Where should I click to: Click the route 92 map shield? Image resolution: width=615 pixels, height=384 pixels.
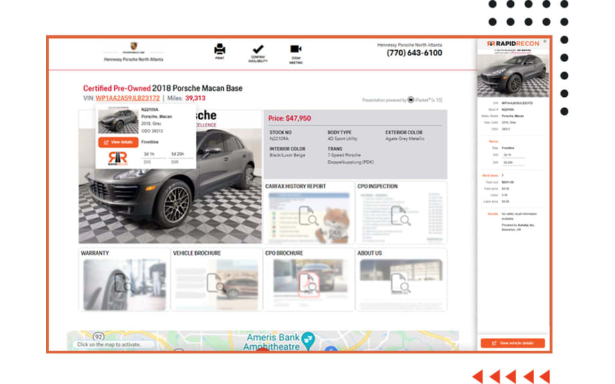[98, 337]
